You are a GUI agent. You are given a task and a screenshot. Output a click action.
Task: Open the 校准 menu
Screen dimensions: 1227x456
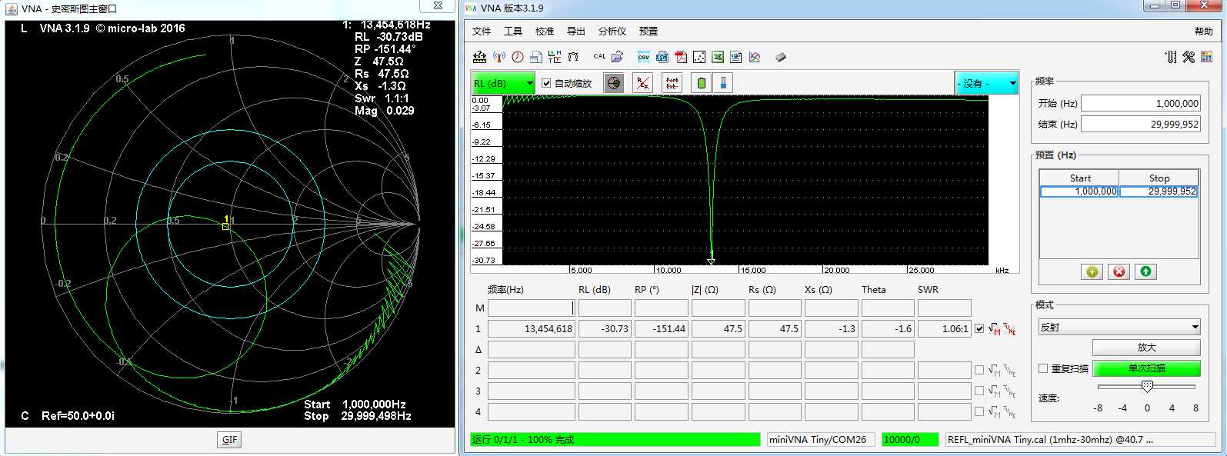point(545,31)
